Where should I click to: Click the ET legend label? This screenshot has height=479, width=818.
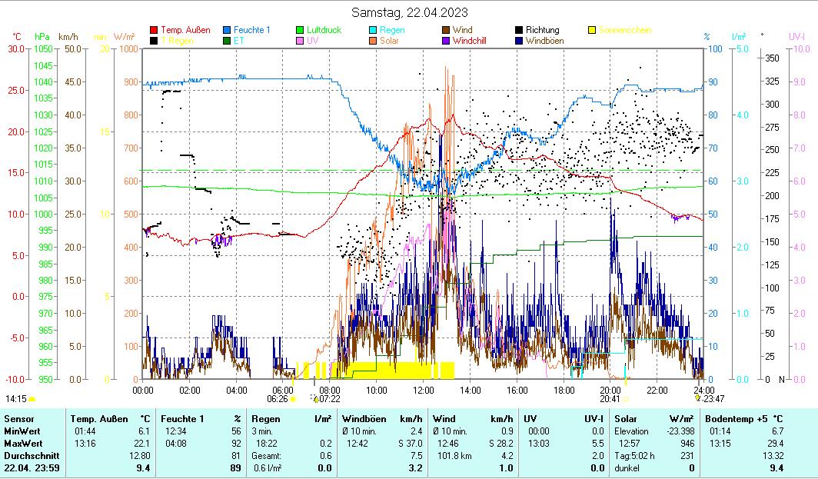[238, 40]
